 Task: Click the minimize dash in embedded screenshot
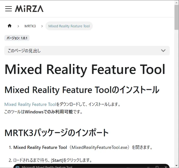(149, 167)
